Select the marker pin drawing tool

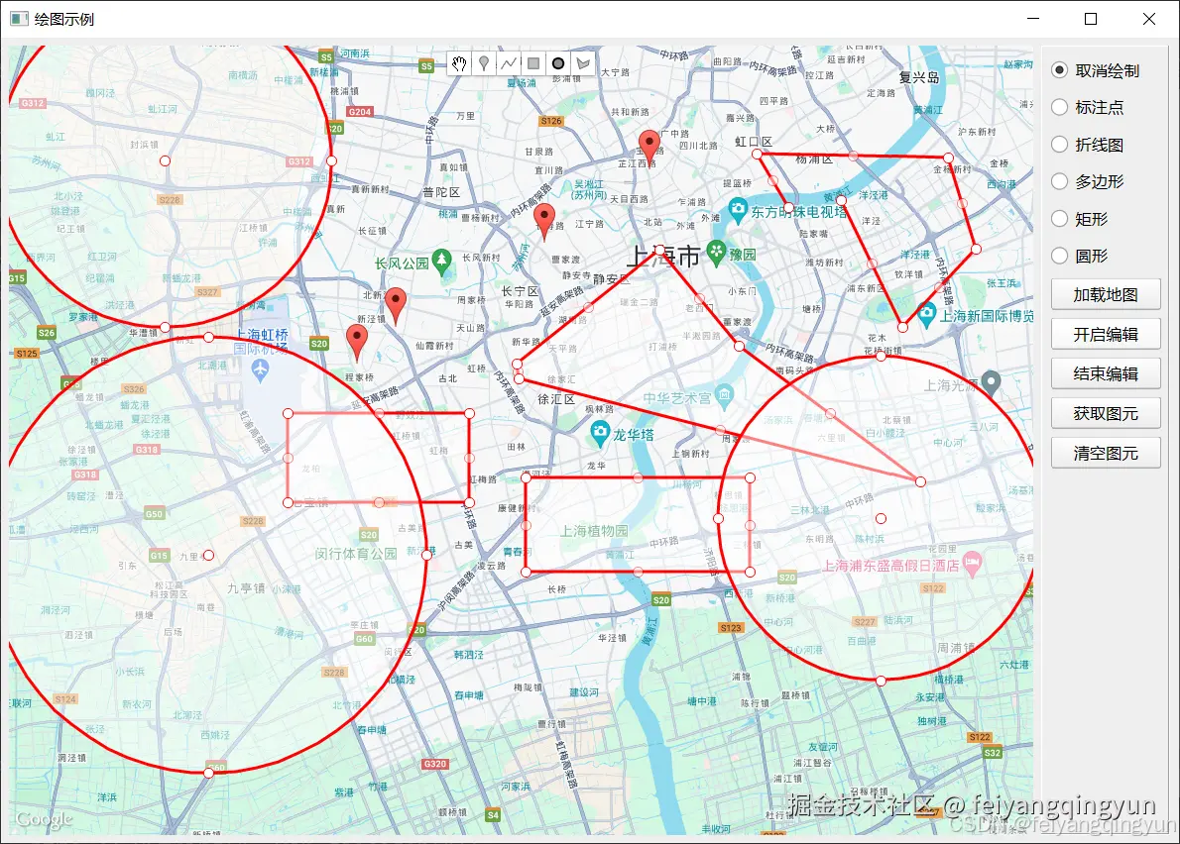(484, 63)
